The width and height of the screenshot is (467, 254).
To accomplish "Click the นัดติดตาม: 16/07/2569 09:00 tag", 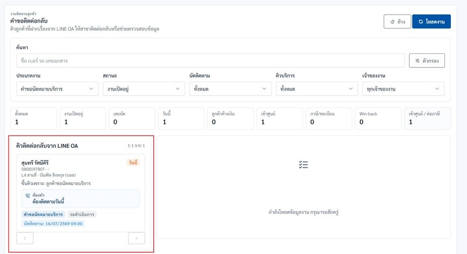I will coord(53,224).
